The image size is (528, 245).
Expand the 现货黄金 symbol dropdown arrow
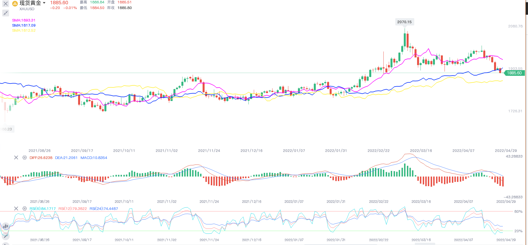pos(44,3)
